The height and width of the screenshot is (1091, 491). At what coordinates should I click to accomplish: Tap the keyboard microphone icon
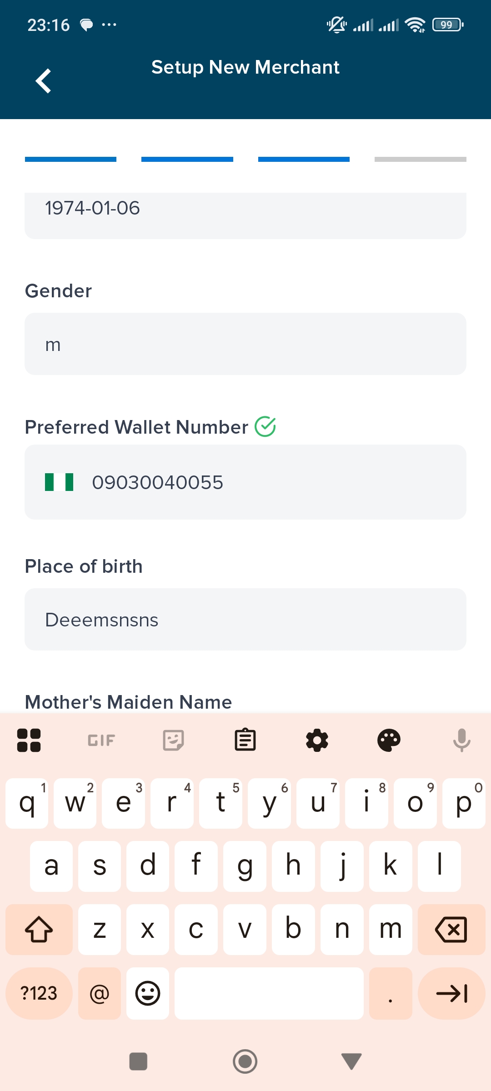tap(461, 740)
